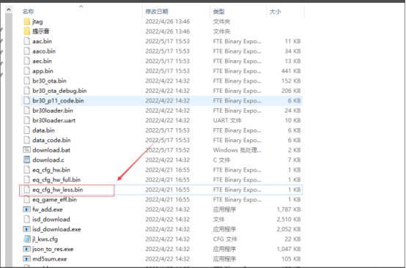The image size is (406, 268).
Task: Sort by the 大小 column header
Action: pyautogui.click(x=276, y=12)
